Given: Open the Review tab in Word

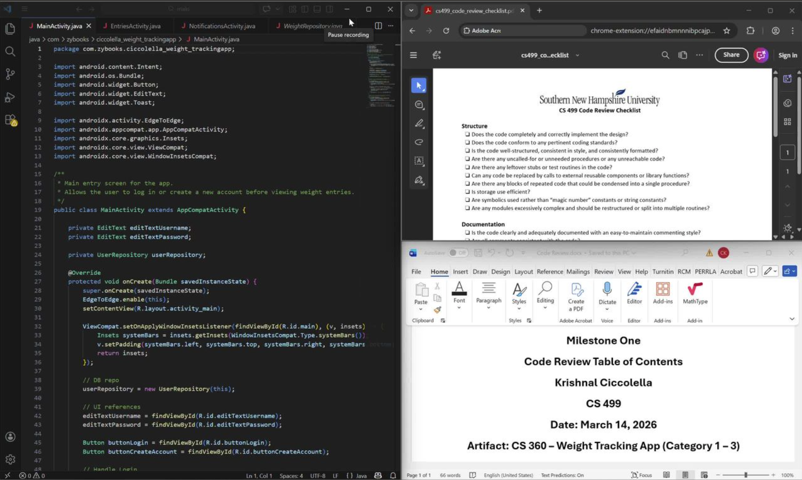Looking at the screenshot, I should (x=604, y=272).
